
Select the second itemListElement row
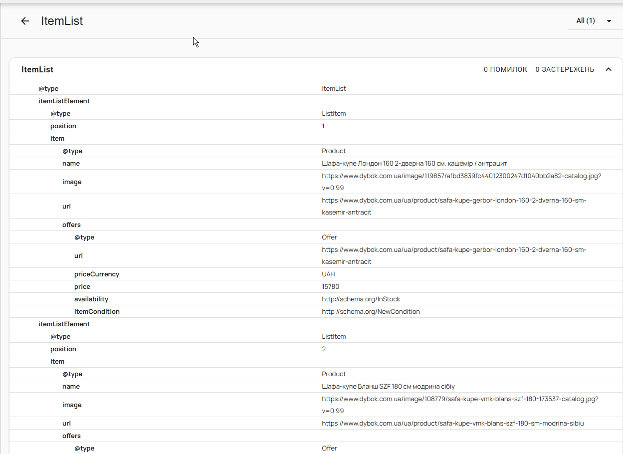(316, 324)
